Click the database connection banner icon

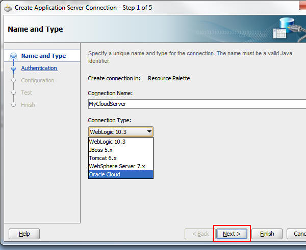tap(289, 29)
